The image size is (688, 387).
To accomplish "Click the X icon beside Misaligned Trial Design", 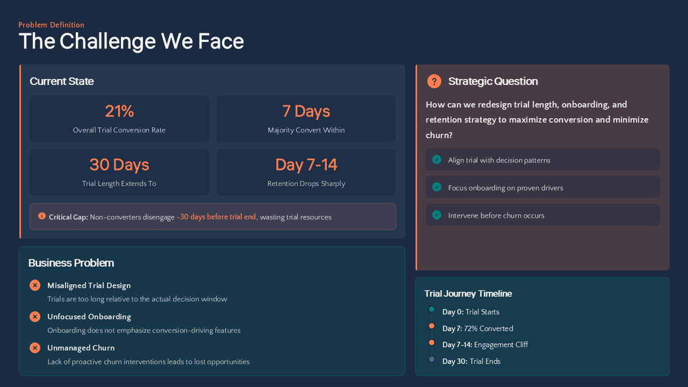I will pyautogui.click(x=34, y=285).
